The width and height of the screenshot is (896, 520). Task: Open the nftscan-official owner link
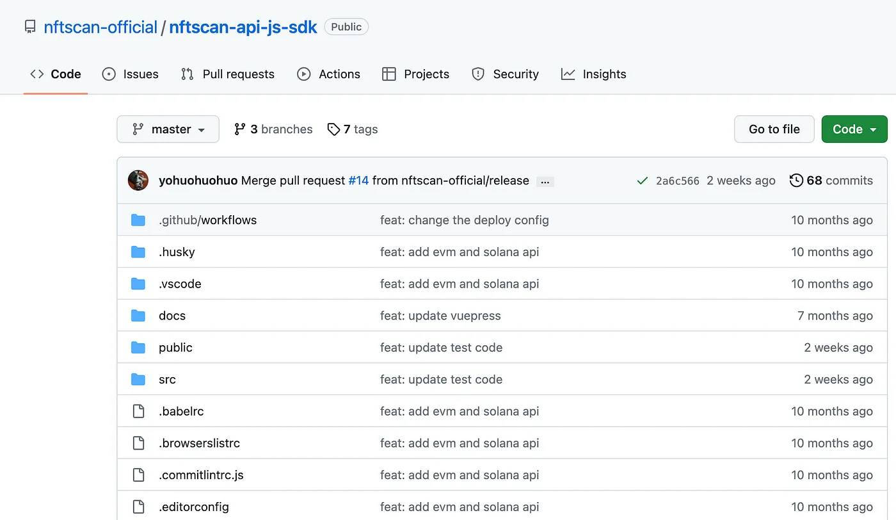[x=100, y=27]
